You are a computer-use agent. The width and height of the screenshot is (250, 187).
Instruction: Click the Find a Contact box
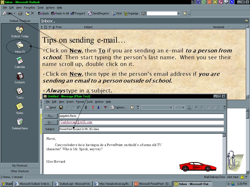162,14
